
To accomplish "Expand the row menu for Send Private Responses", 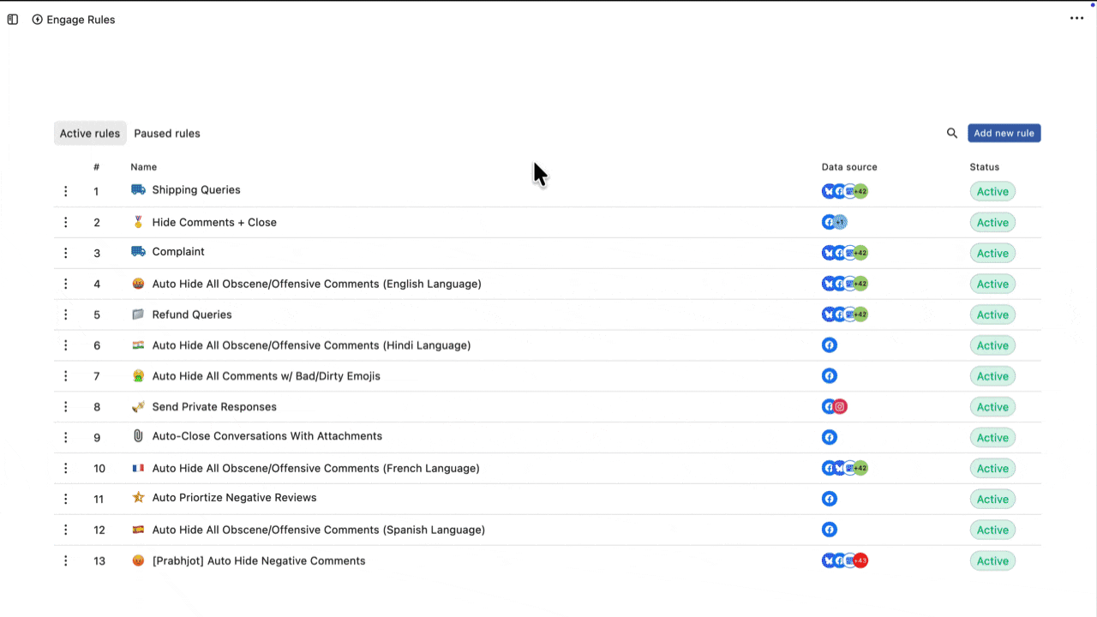I will [66, 407].
